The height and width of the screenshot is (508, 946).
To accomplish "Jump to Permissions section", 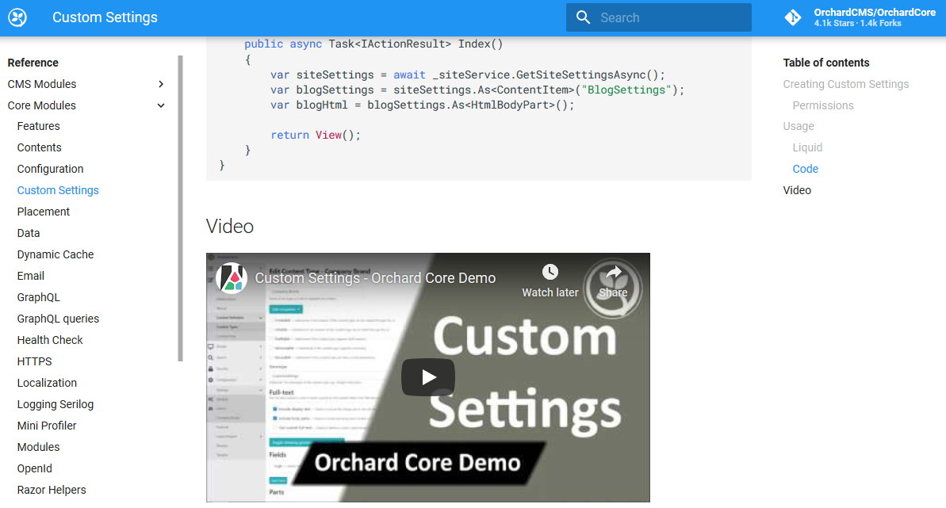I will pyautogui.click(x=823, y=105).
